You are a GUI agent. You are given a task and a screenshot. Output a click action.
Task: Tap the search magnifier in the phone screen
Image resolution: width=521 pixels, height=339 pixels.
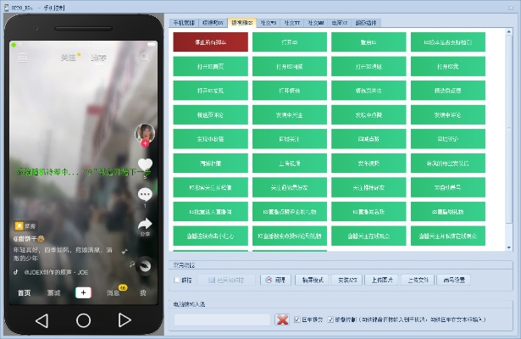(x=145, y=58)
